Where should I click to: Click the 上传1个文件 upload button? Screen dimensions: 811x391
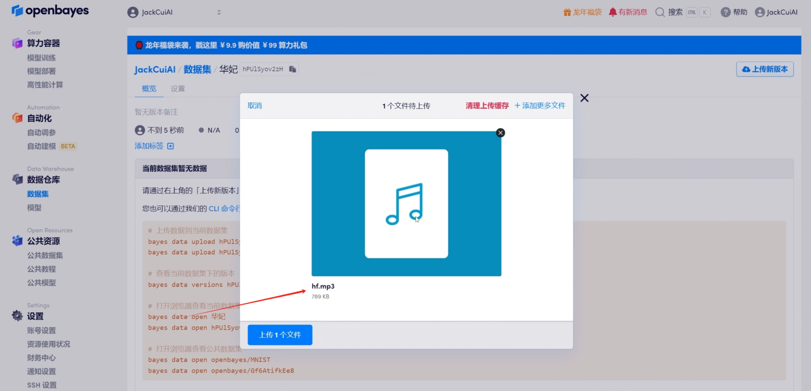click(280, 334)
